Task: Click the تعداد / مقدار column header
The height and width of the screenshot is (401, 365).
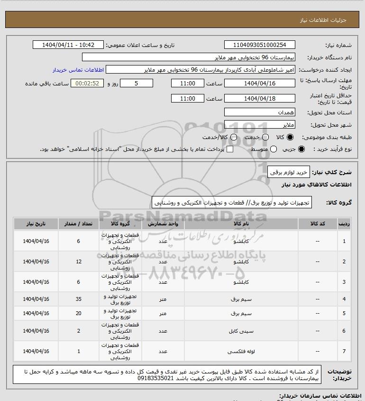Action: tap(78, 224)
